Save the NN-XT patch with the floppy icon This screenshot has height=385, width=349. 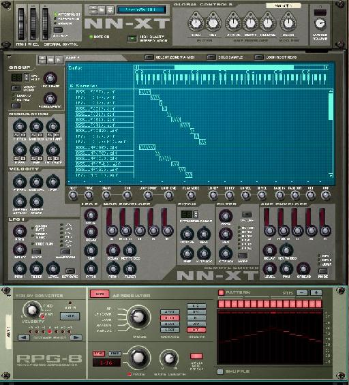[x=110, y=10]
